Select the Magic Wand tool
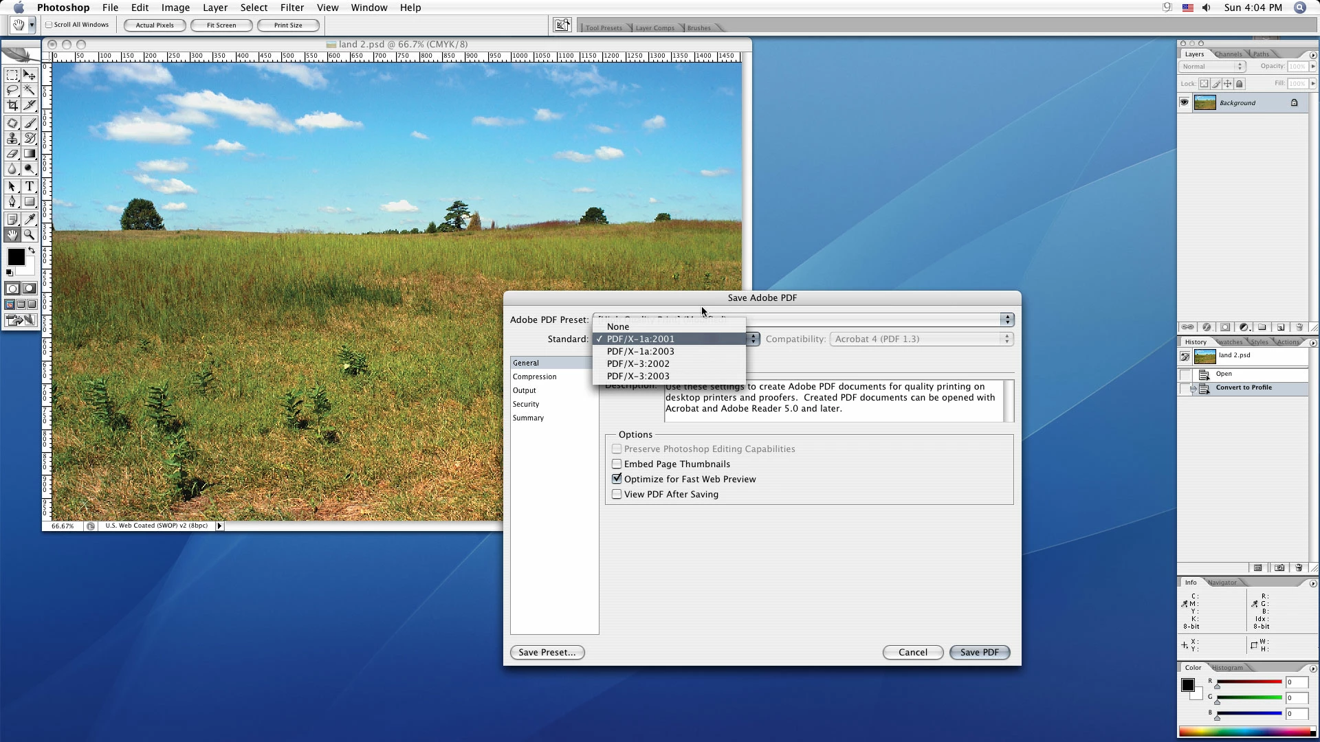The image size is (1320, 742). point(30,90)
